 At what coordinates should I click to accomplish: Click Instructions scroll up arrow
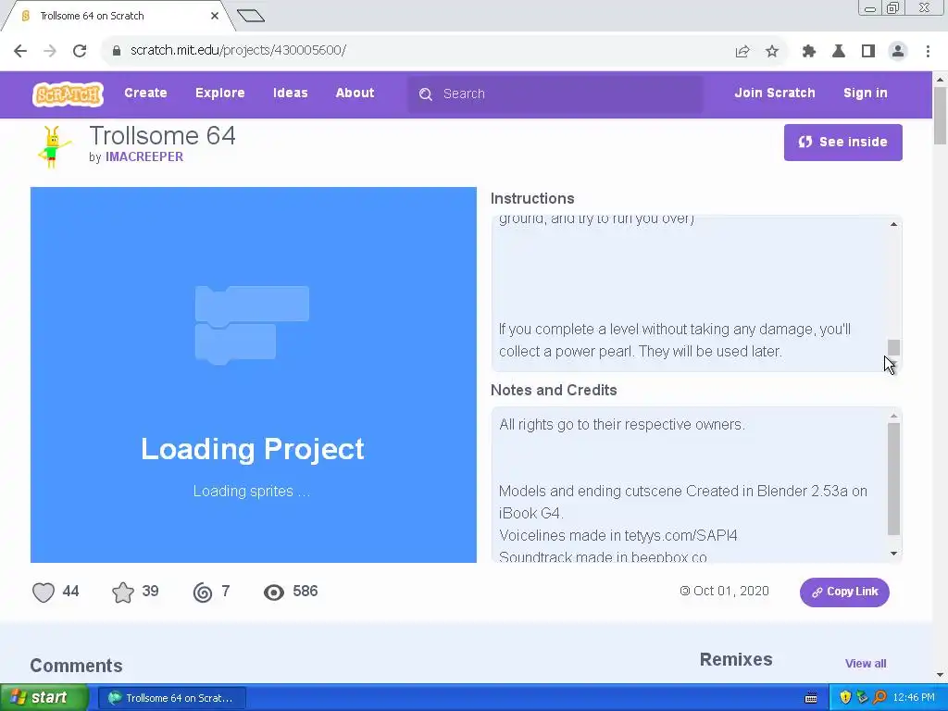tap(893, 224)
